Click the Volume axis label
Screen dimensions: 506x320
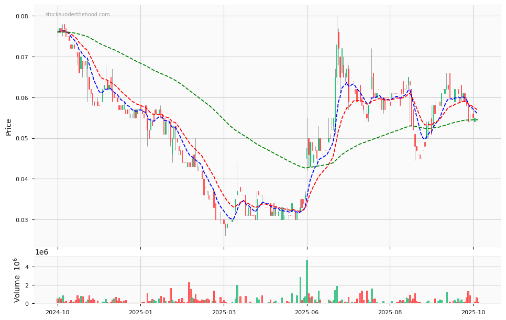(17, 280)
